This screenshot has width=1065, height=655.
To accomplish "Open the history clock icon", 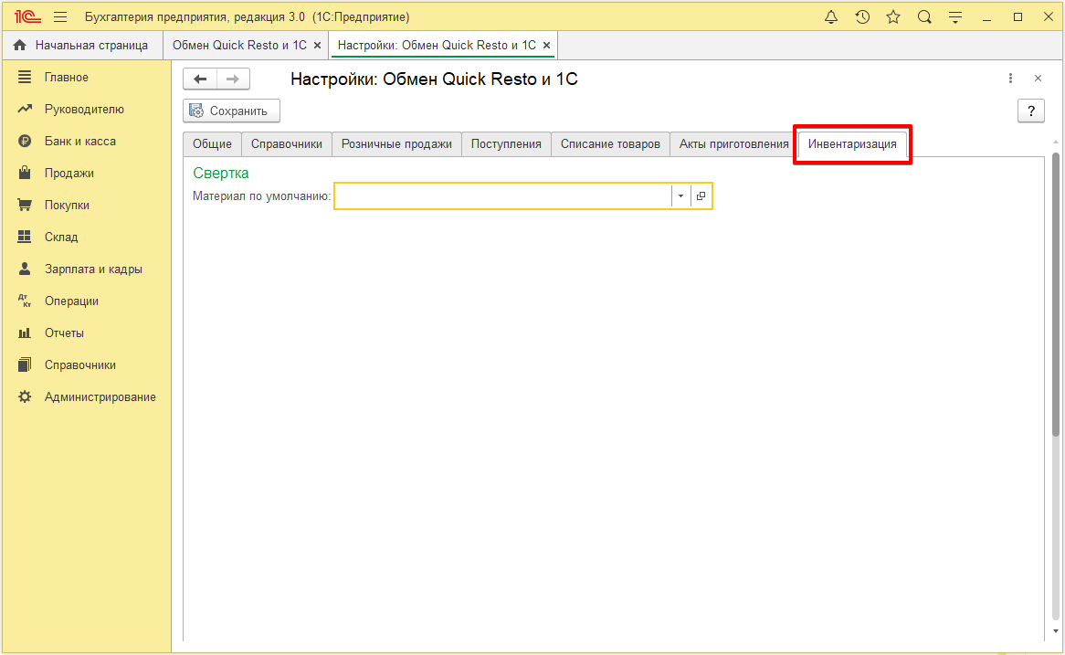I will (x=862, y=17).
